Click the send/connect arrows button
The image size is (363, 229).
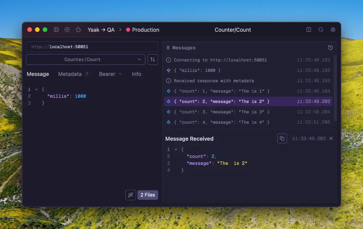pos(153,60)
